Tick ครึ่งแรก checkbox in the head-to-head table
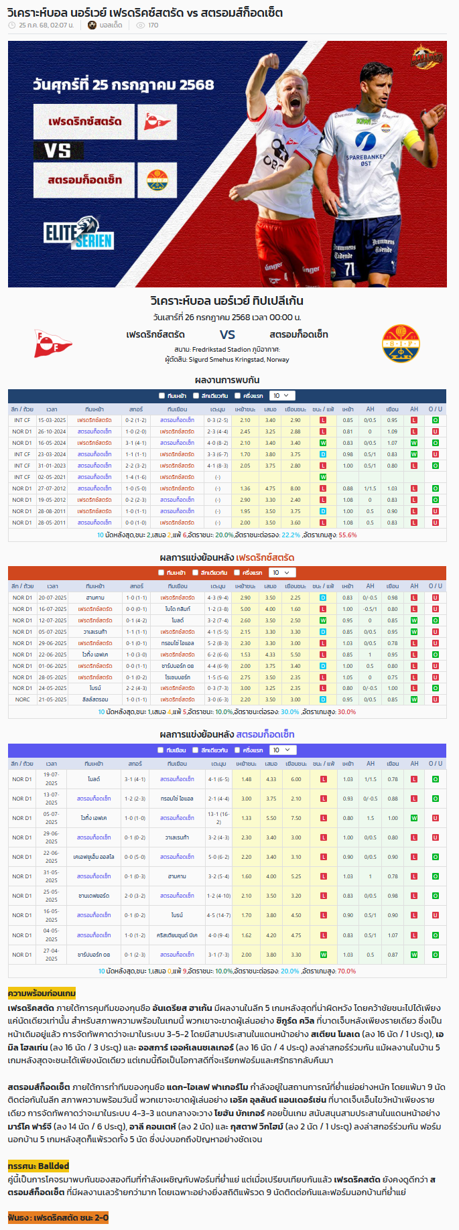The width and height of the screenshot is (459, 1230). tap(238, 396)
